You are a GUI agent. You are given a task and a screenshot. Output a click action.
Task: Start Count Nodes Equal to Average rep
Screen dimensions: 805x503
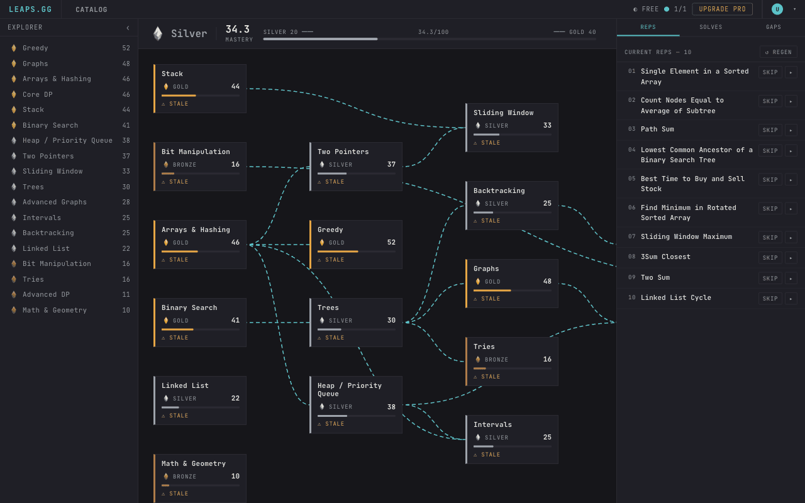click(791, 101)
